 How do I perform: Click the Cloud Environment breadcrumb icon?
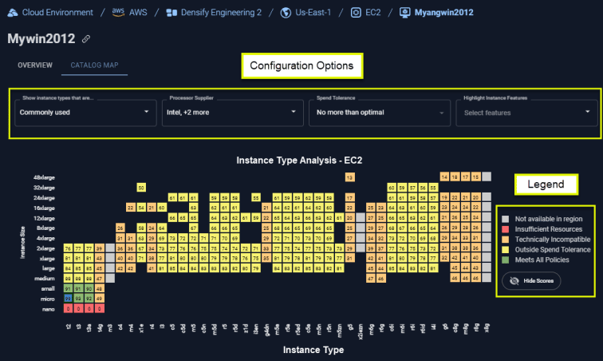(x=13, y=13)
